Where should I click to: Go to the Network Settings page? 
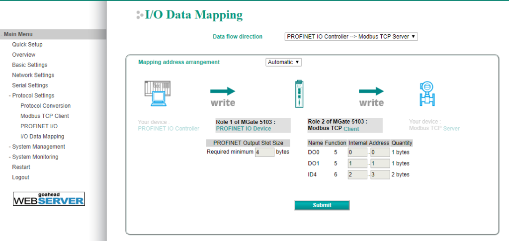point(33,75)
